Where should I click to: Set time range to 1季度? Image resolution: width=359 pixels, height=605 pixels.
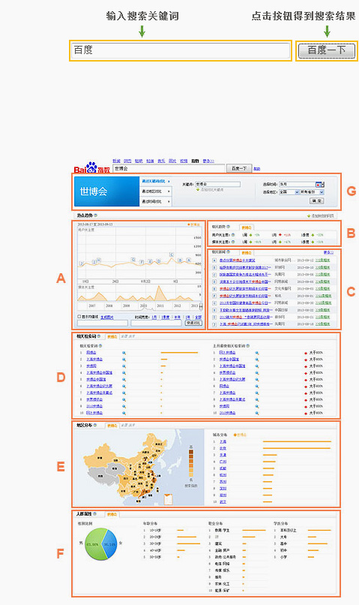(165, 317)
